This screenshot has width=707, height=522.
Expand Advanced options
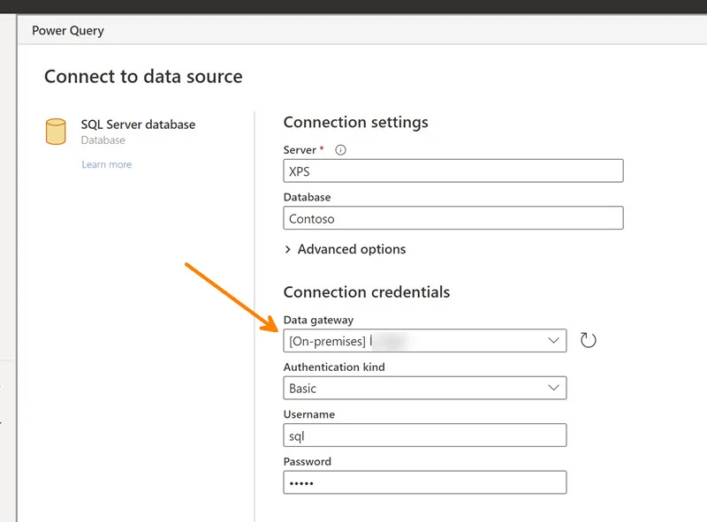(345, 249)
